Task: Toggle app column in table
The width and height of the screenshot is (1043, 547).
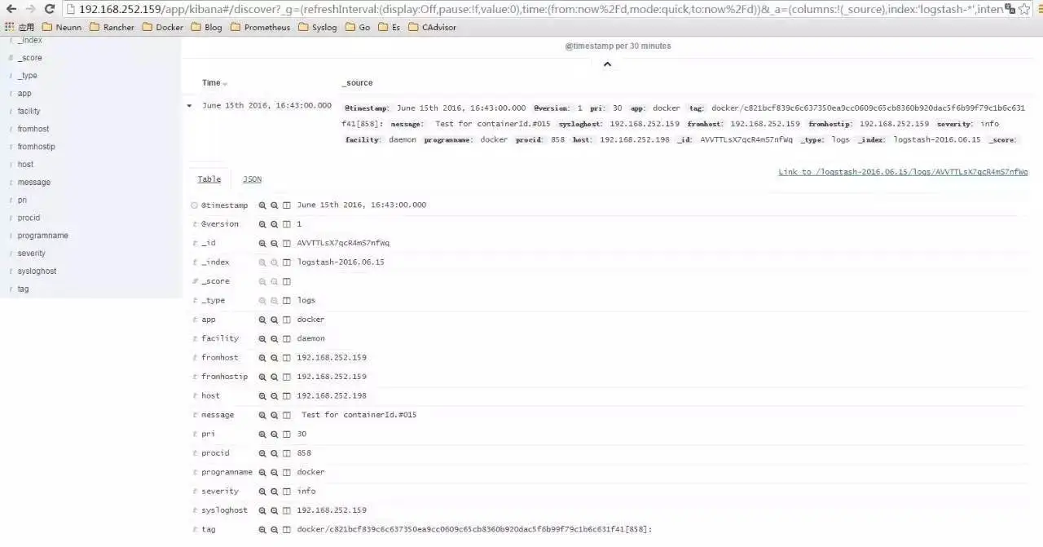Action: point(287,320)
